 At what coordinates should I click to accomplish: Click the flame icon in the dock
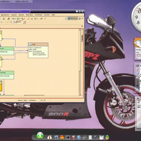click(62, 137)
